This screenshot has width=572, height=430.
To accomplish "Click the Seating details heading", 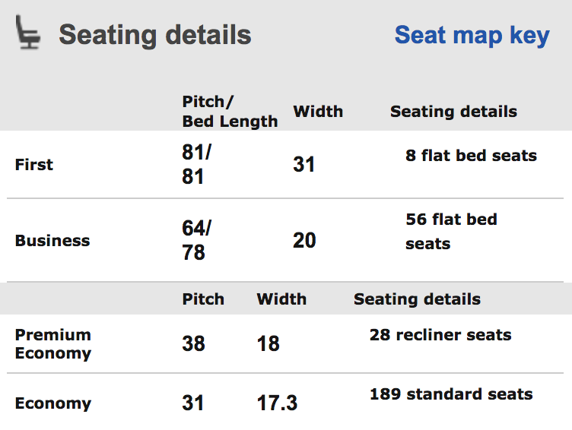I will [155, 35].
